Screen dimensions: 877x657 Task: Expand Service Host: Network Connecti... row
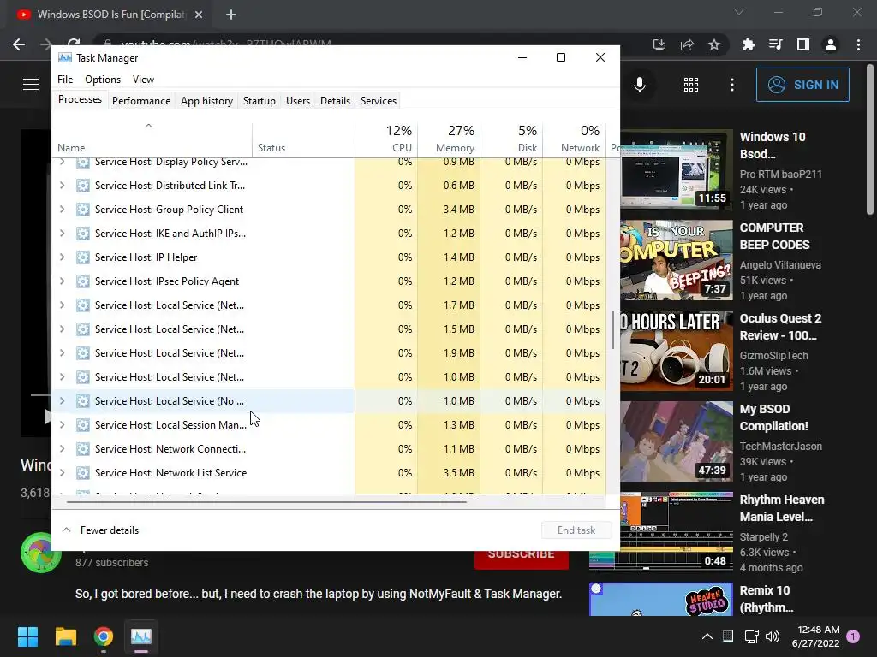coord(62,449)
